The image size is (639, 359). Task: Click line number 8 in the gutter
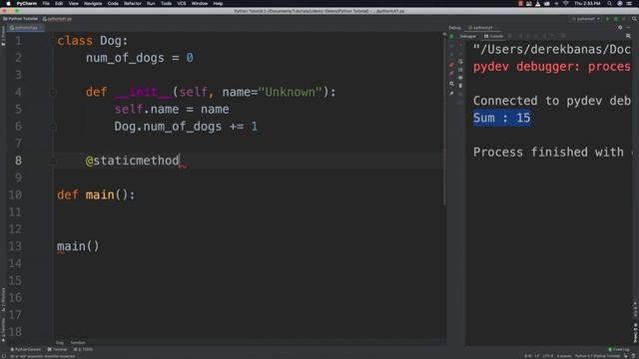coord(18,161)
